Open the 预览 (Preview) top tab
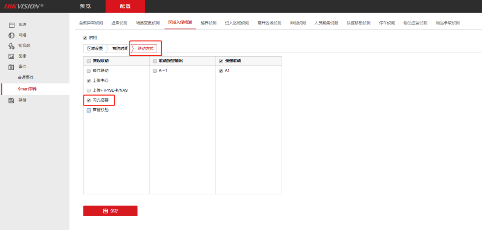 pos(85,6)
